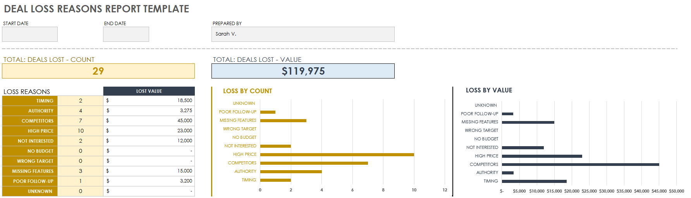The image size is (691, 198).
Task: Select the Prepared By field with Sarah V.
Action: point(303,34)
